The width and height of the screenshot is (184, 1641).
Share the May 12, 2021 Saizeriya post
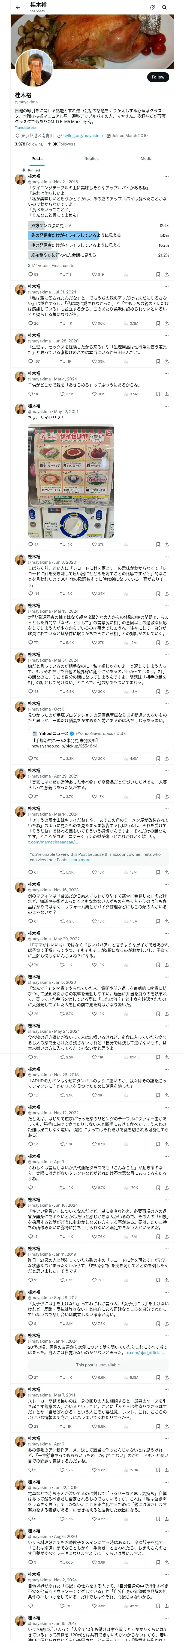166,545
